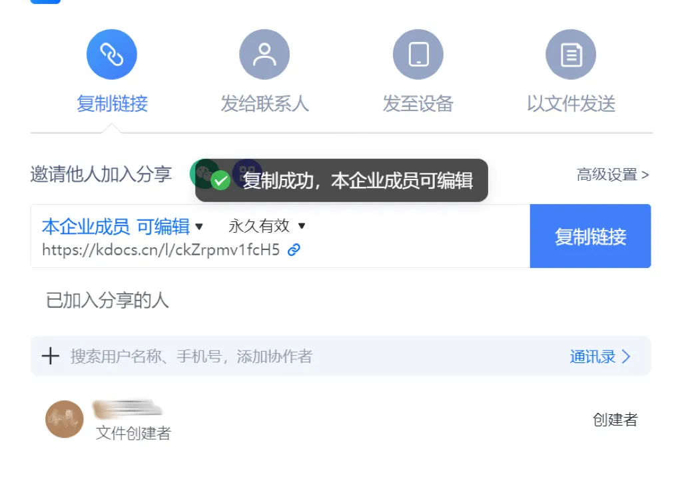Click the small link icon after URL
This screenshot has height=498, width=680.
click(x=294, y=250)
